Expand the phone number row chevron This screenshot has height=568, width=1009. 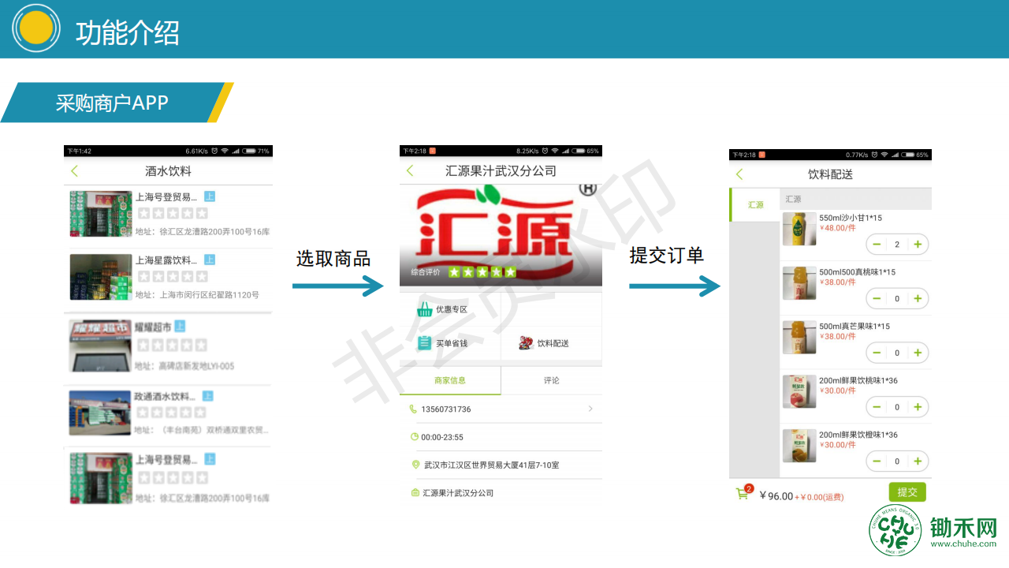[x=590, y=409]
